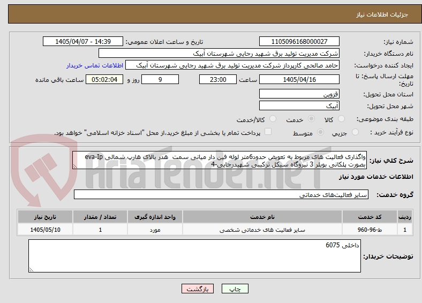This screenshot has width=422, height=303.
Task: Select the کالا/خدمت radio button
Action: [x=273, y=119]
